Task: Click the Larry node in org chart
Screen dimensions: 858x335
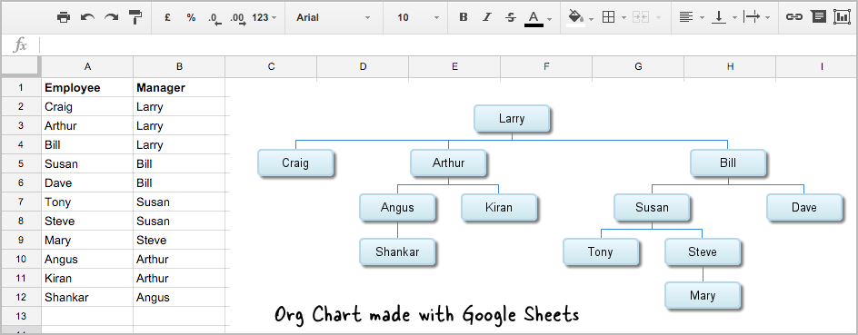Action: pos(511,119)
